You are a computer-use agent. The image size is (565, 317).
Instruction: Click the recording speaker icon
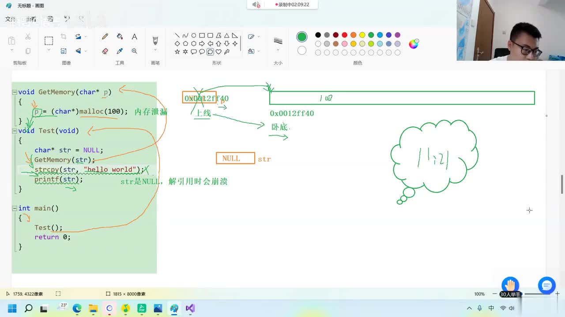(x=256, y=4)
